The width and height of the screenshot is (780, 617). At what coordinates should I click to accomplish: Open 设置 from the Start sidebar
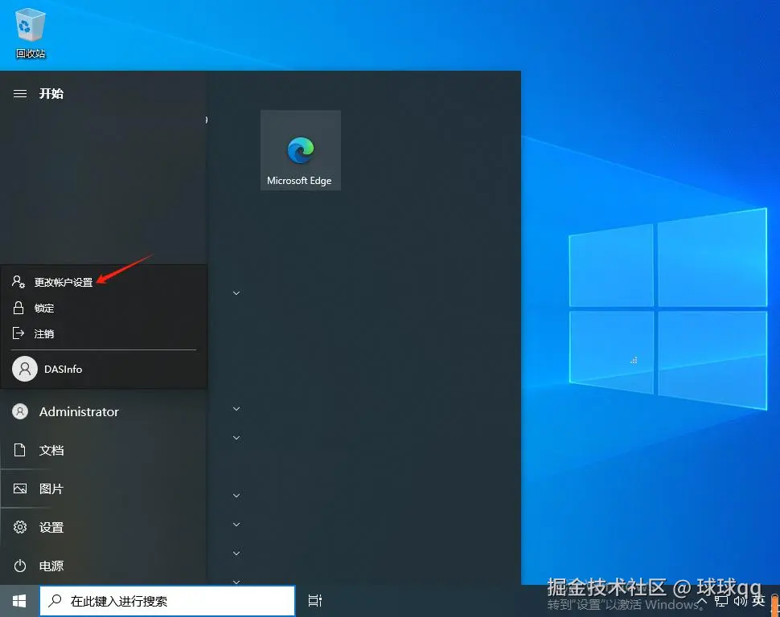pyautogui.click(x=104, y=527)
